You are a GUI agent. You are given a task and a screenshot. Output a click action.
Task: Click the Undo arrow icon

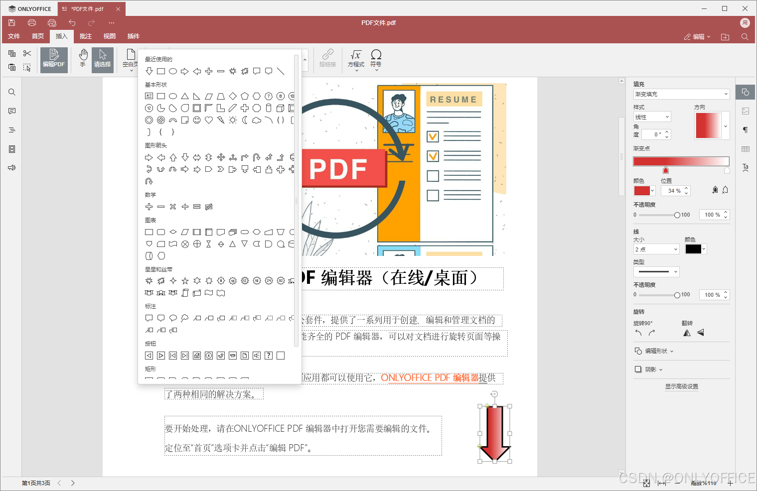tap(72, 23)
